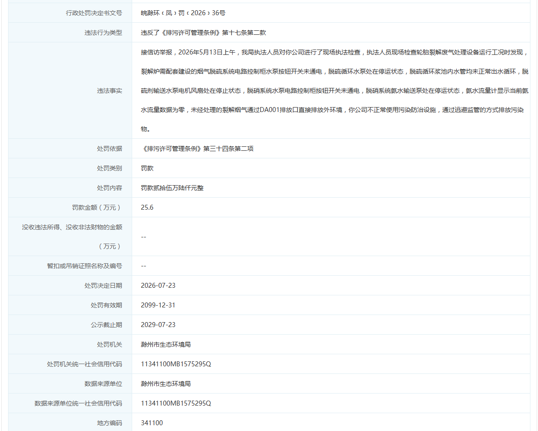Click the 罚款金额（万元） label
Viewport: 538px width, 431px height.
pyautogui.click(x=97, y=207)
